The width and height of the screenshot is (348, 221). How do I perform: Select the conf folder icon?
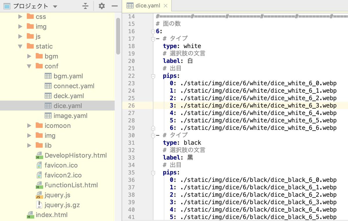coord(39,66)
